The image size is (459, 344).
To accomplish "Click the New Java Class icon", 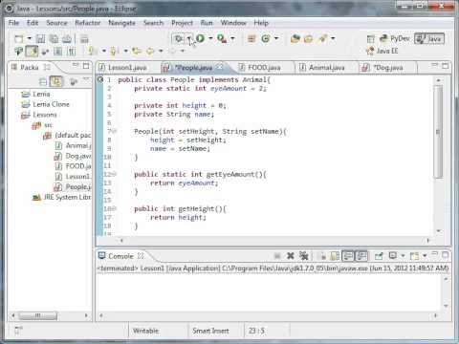I will click(266, 38).
